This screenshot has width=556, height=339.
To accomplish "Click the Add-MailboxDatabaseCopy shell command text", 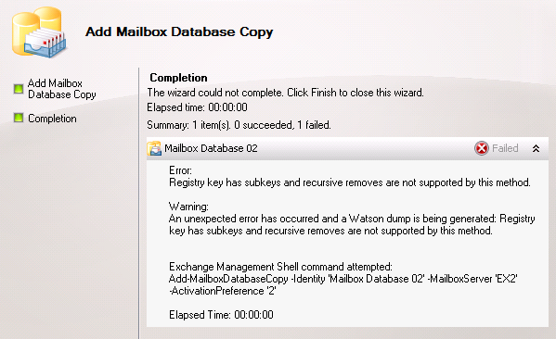I will [x=343, y=279].
